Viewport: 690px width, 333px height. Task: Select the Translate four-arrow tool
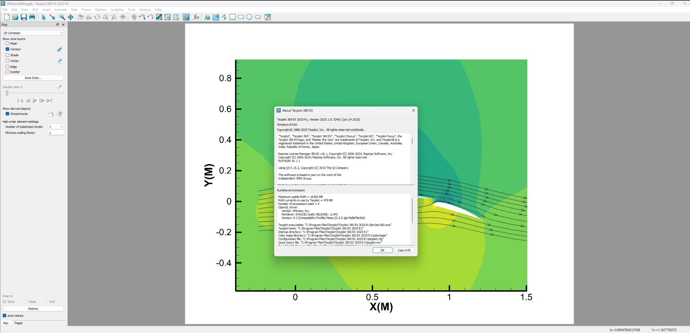pos(70,17)
